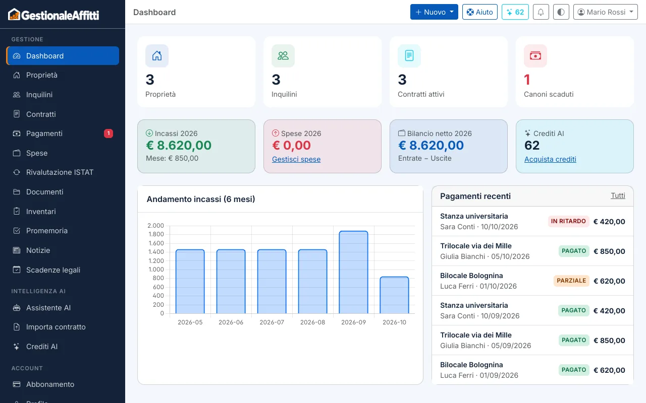Open the Tutti link in Pagamenti recenti
Viewport: 646px width, 403px height.
(x=618, y=195)
